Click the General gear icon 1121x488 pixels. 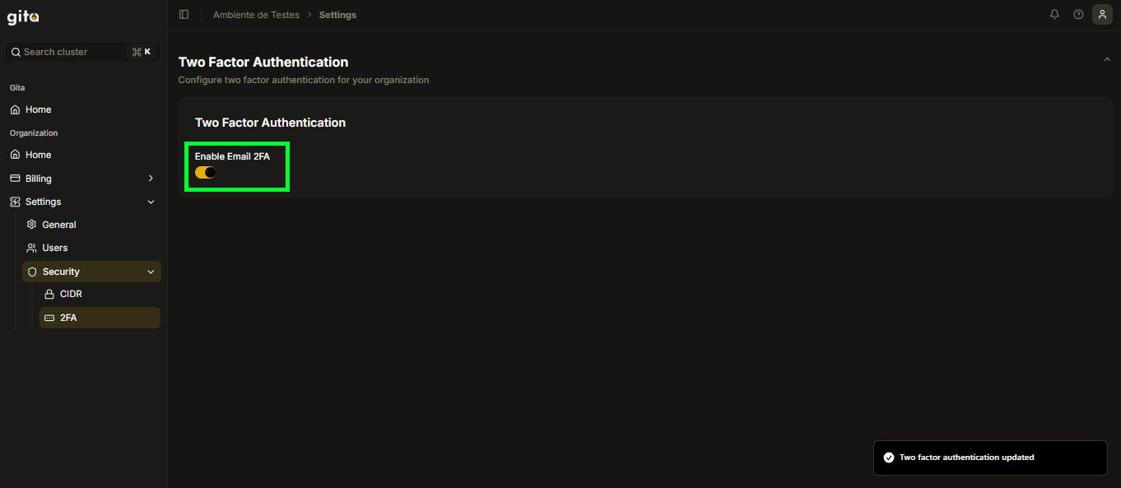(x=32, y=225)
